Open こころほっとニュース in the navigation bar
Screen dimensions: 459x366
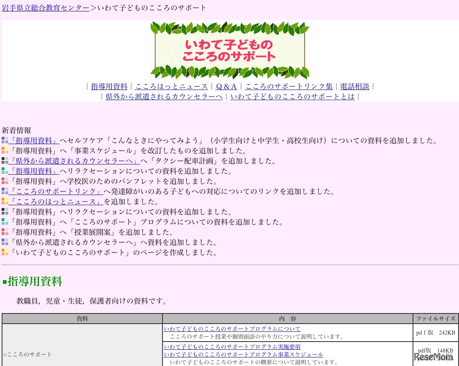[171, 86]
